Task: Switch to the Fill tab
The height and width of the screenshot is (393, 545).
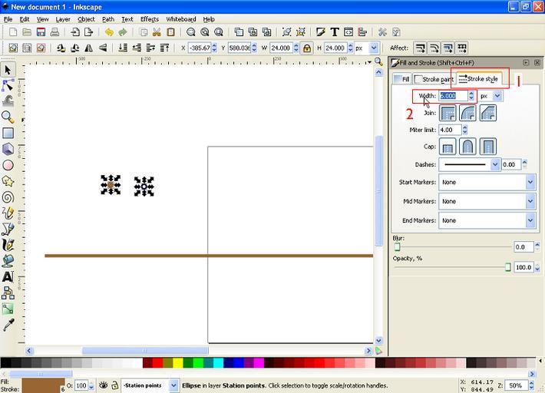Action: click(x=402, y=79)
